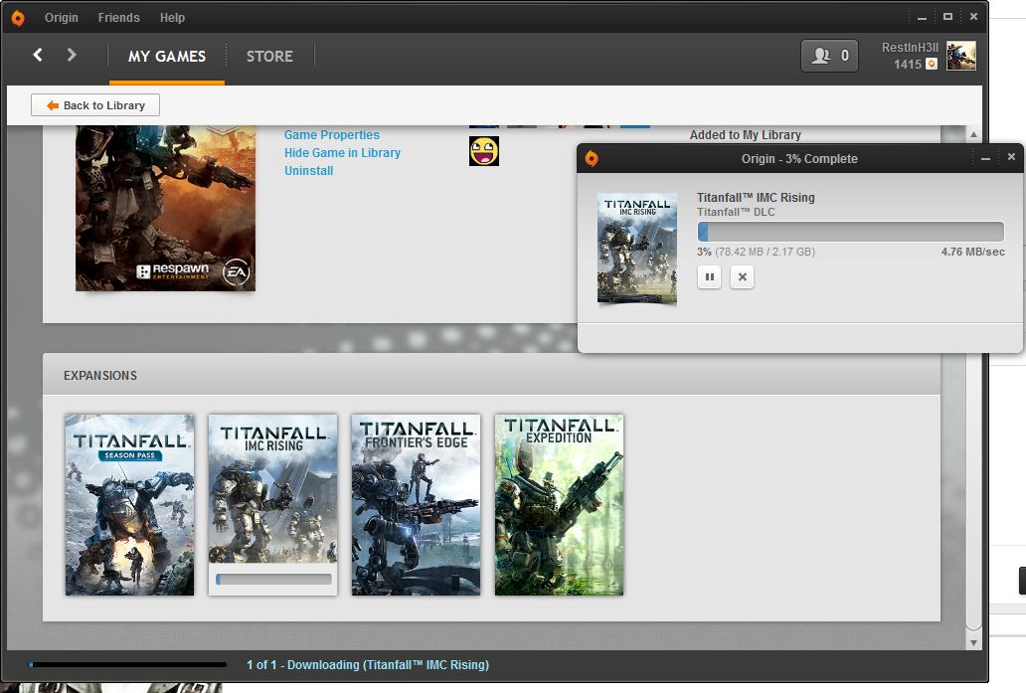Open the RestInH3ll profile avatar
Screen dimensions: 1026x693
coord(960,56)
